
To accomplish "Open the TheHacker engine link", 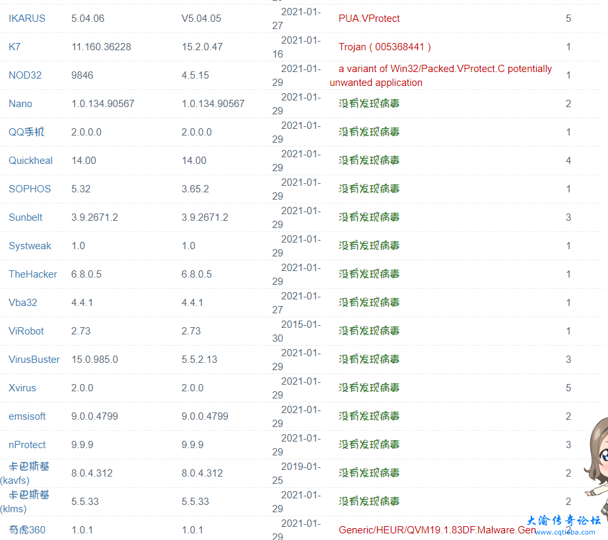I will [32, 274].
